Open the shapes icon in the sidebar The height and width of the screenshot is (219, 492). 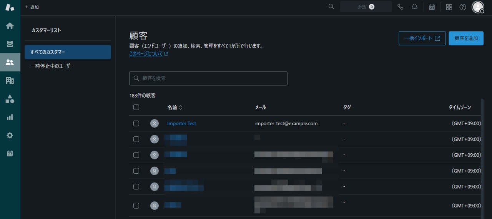pyautogui.click(x=10, y=99)
